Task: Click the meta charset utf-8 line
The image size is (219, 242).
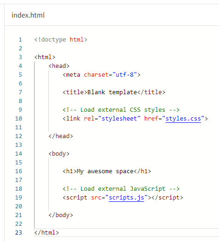Action: 101,75
